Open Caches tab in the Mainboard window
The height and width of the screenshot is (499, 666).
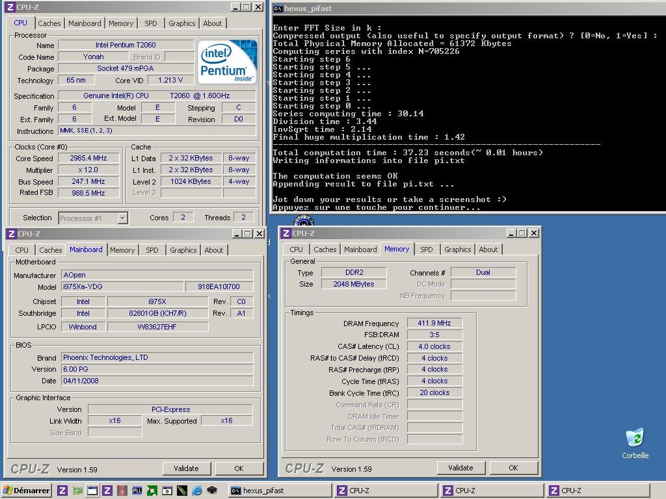pyautogui.click(x=51, y=250)
